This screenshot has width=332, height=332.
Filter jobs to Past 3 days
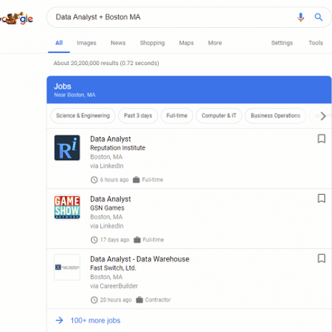pos(138,116)
